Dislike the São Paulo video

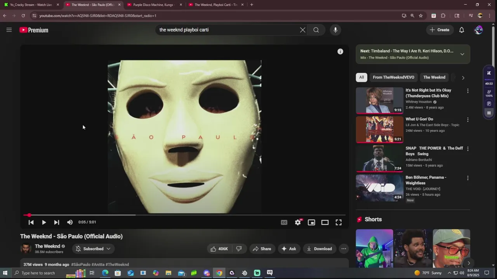click(239, 249)
